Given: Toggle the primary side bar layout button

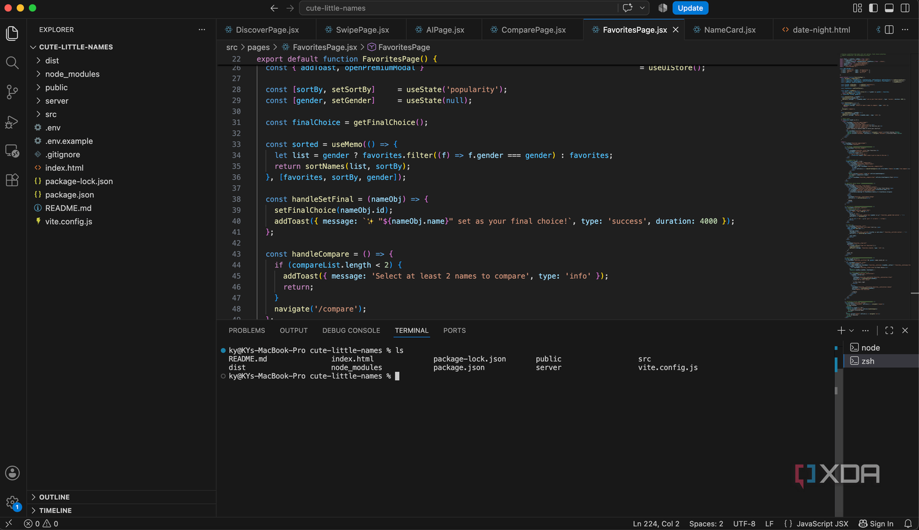Looking at the screenshot, I should 873,8.
